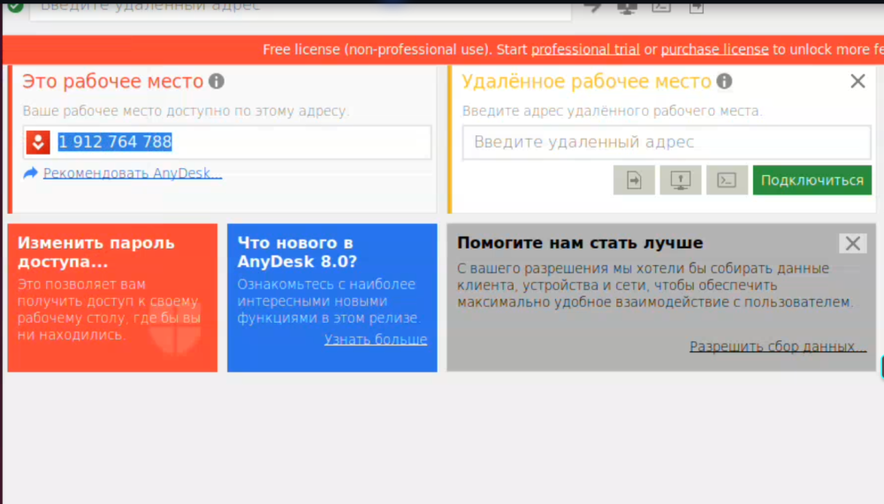Click the Введите удаленный адрес field in panel

[x=667, y=142]
